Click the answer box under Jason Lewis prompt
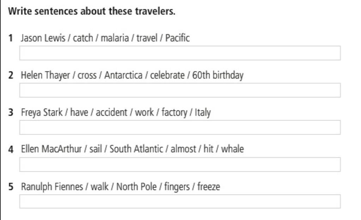 click(x=180, y=53)
